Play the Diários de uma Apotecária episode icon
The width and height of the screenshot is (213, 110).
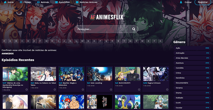click(x=27, y=90)
